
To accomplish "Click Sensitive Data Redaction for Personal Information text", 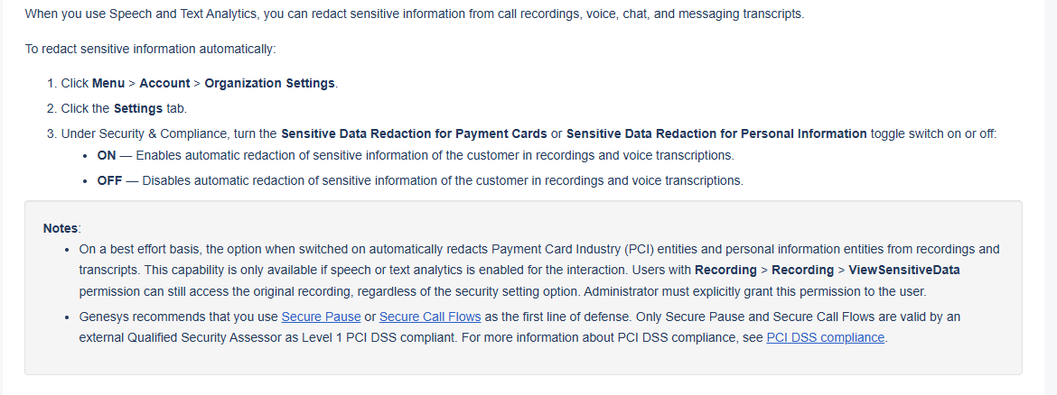I will (716, 133).
